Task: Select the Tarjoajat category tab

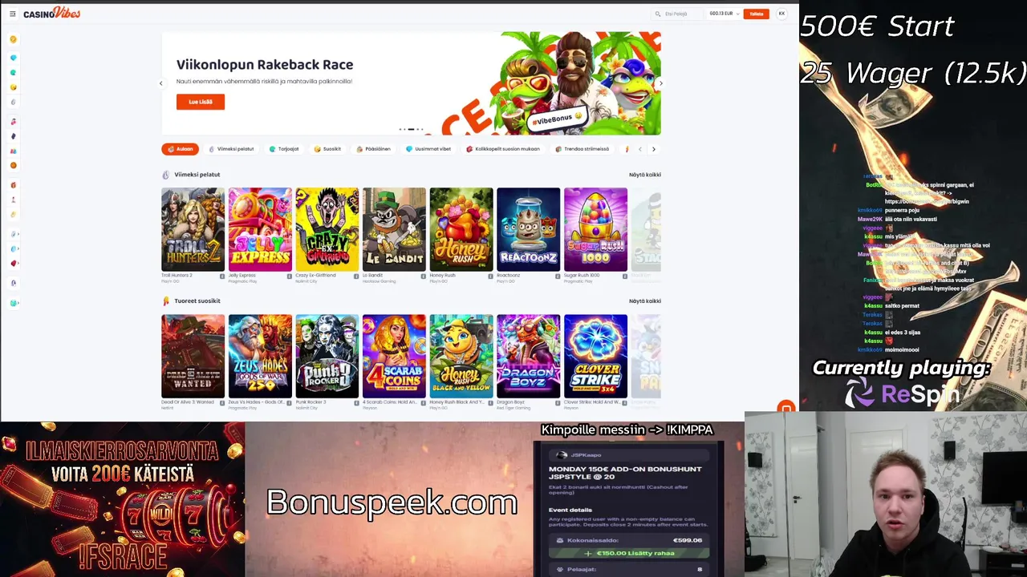Action: [284, 149]
